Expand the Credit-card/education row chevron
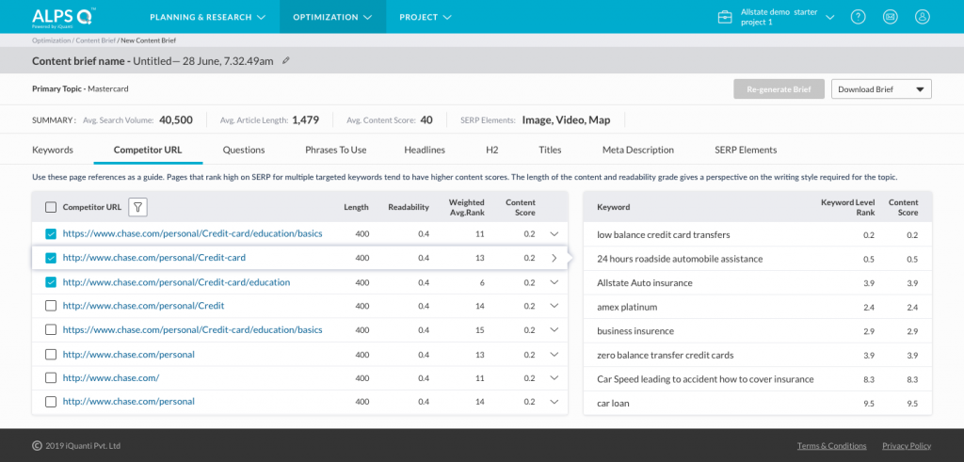 pyautogui.click(x=554, y=282)
